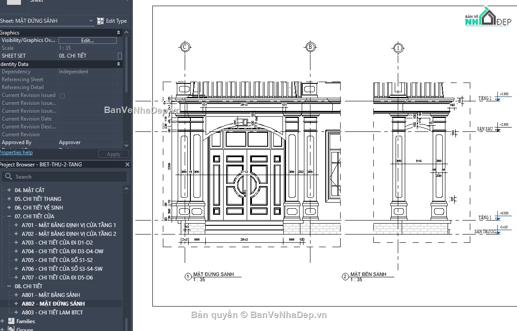Expand the Families node

pos(2,321)
